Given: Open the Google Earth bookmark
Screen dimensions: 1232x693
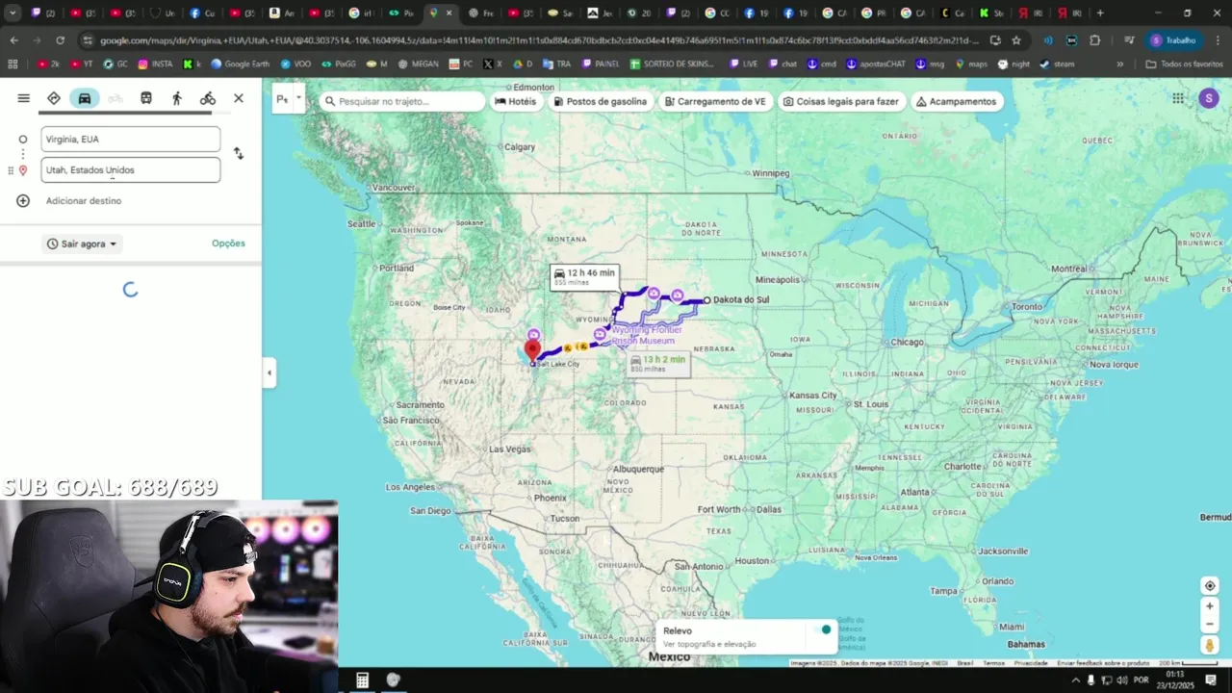Looking at the screenshot, I should 240,64.
